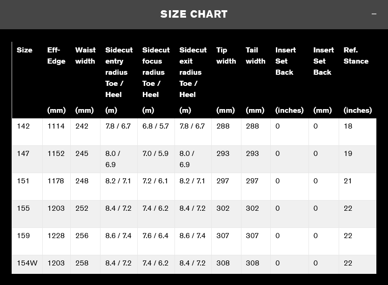Screen dimensions: 388x285
Task: Select the size 151 entry
Action: coord(23,181)
